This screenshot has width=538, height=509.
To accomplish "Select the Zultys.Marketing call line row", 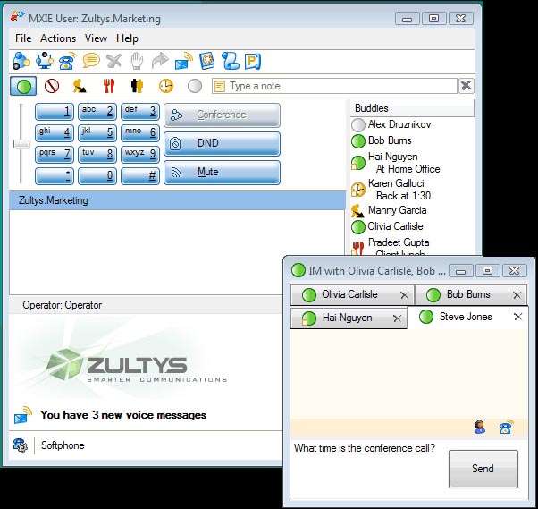I will [177, 200].
